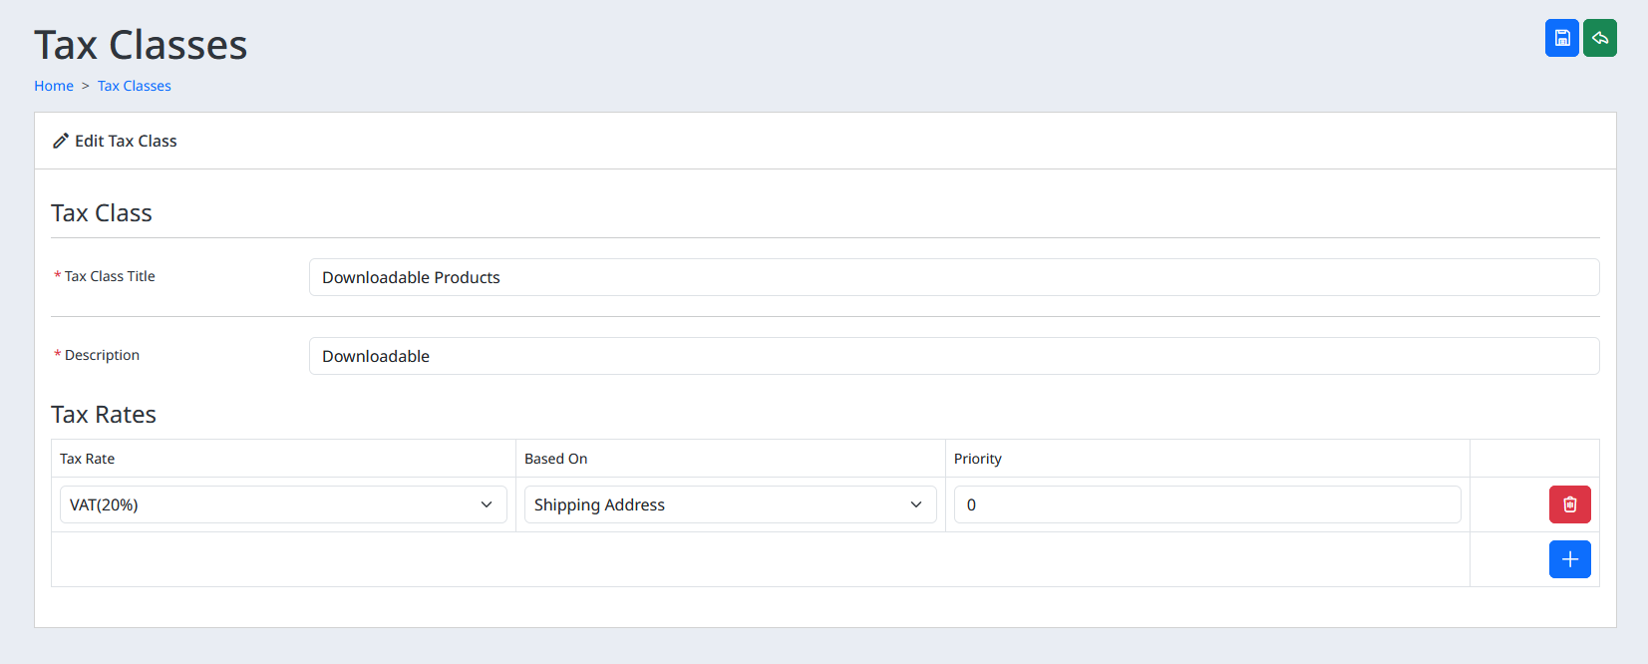Select the Priority input showing 0
The height and width of the screenshot is (664, 1648).
point(1206,504)
